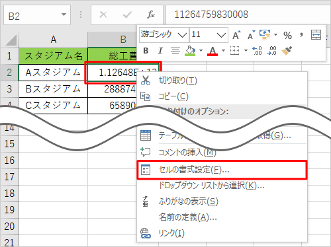Choose コメントの挿入(M) from context menu

coord(222,153)
